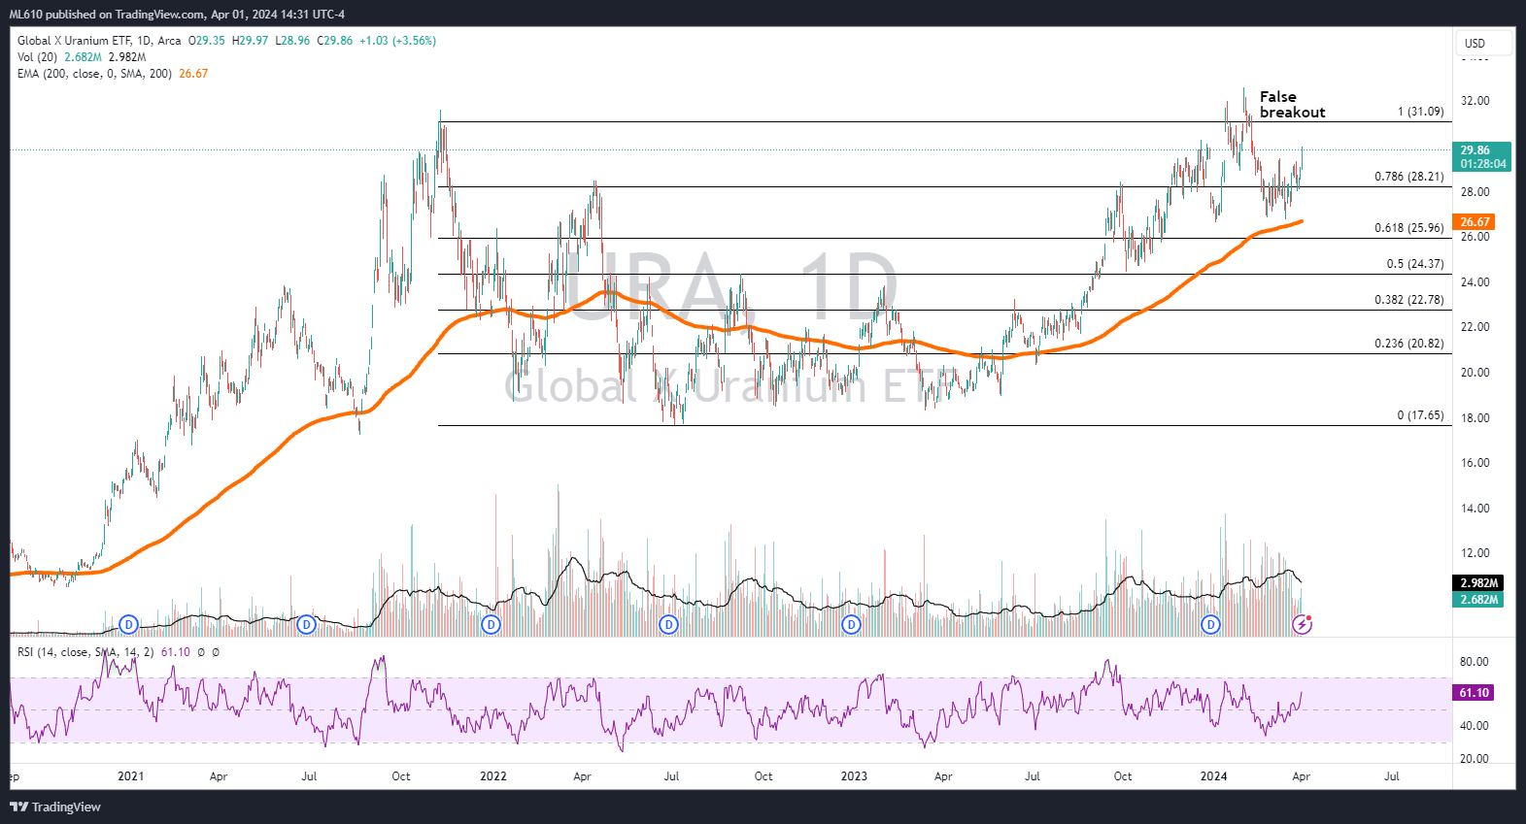Click the Fibonacci label 0 (17.65)
The height and width of the screenshot is (824, 1526).
pos(1420,415)
